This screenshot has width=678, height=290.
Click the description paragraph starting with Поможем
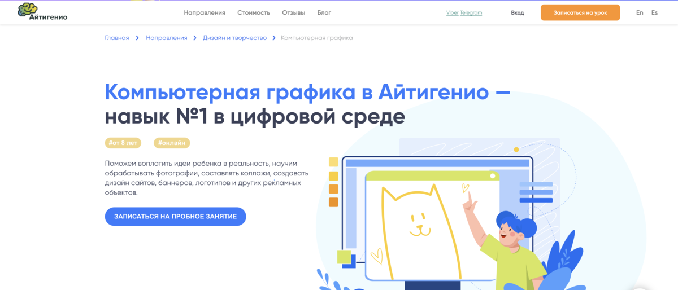(x=207, y=178)
